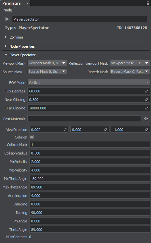Screen dimensions: 151x243
Task: Toggle the PlayerSpectator node enabled checkbox
Action: coord(7,19)
